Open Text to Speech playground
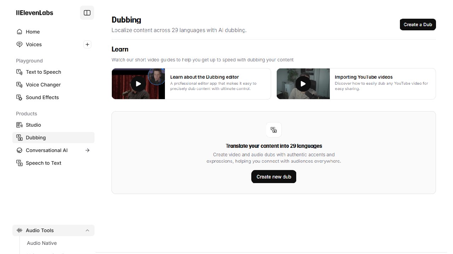This screenshot has height=254, width=453. pos(53,72)
